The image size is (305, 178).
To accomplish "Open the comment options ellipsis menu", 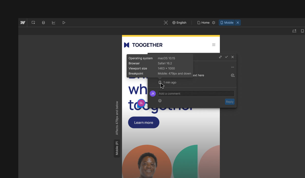I will pos(232,67).
